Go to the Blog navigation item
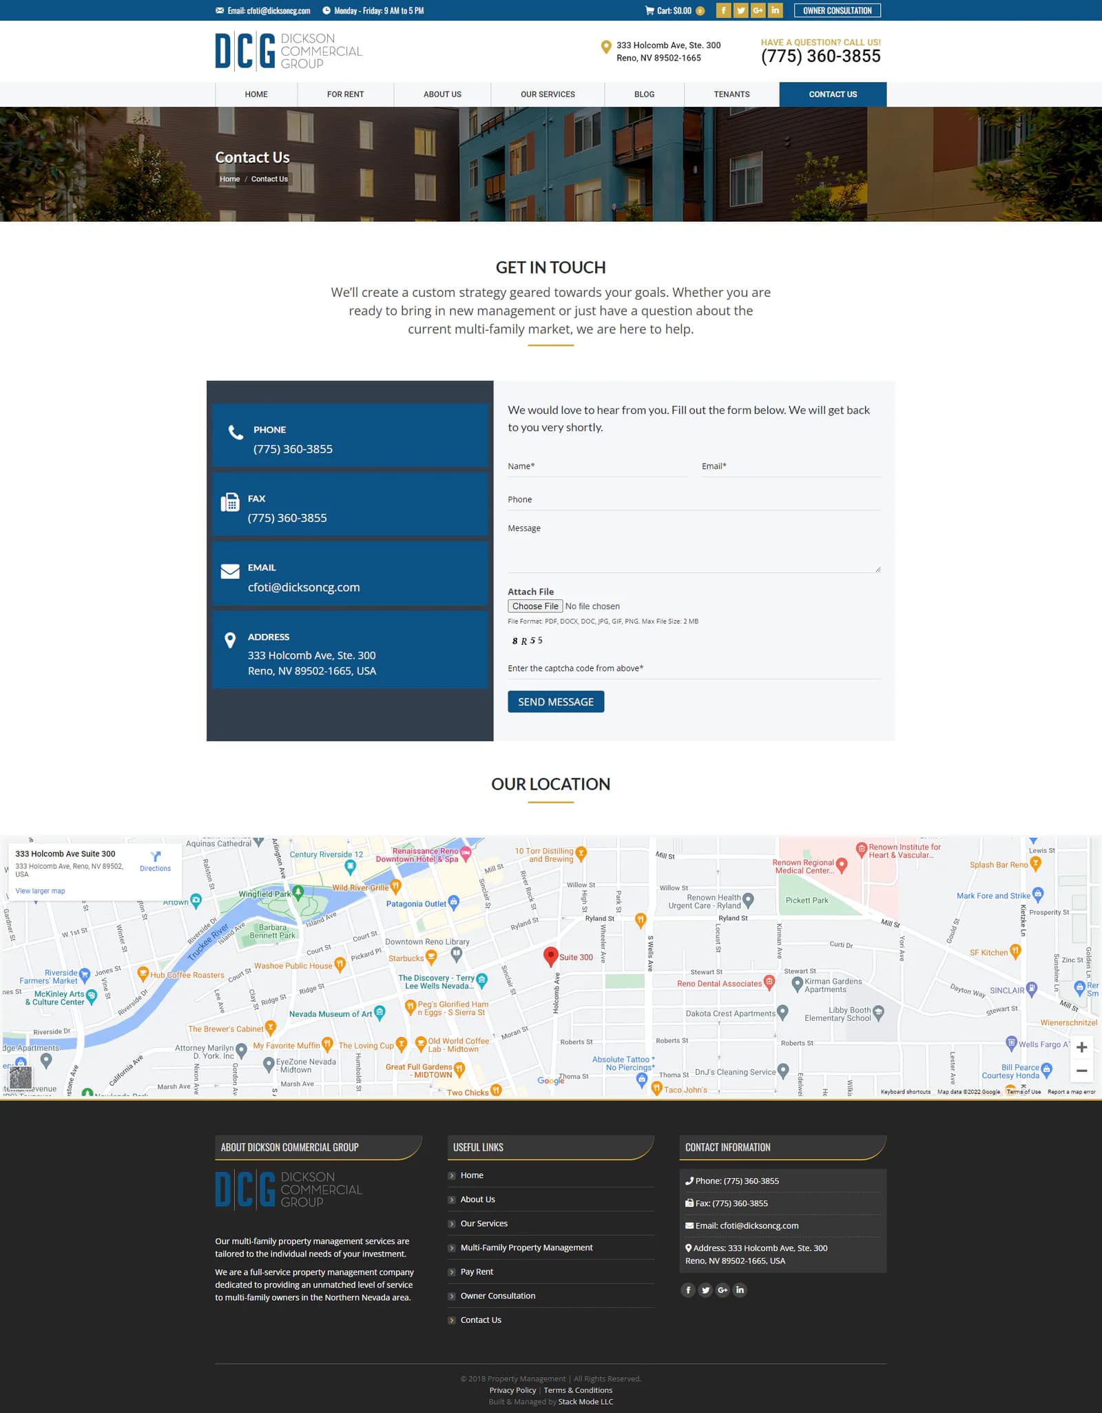This screenshot has height=1413, width=1102. coord(645,94)
